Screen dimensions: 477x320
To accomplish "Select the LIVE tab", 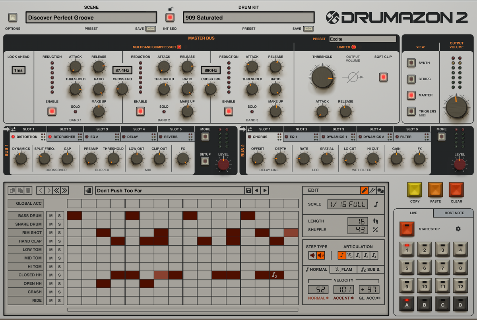I will click(413, 213).
